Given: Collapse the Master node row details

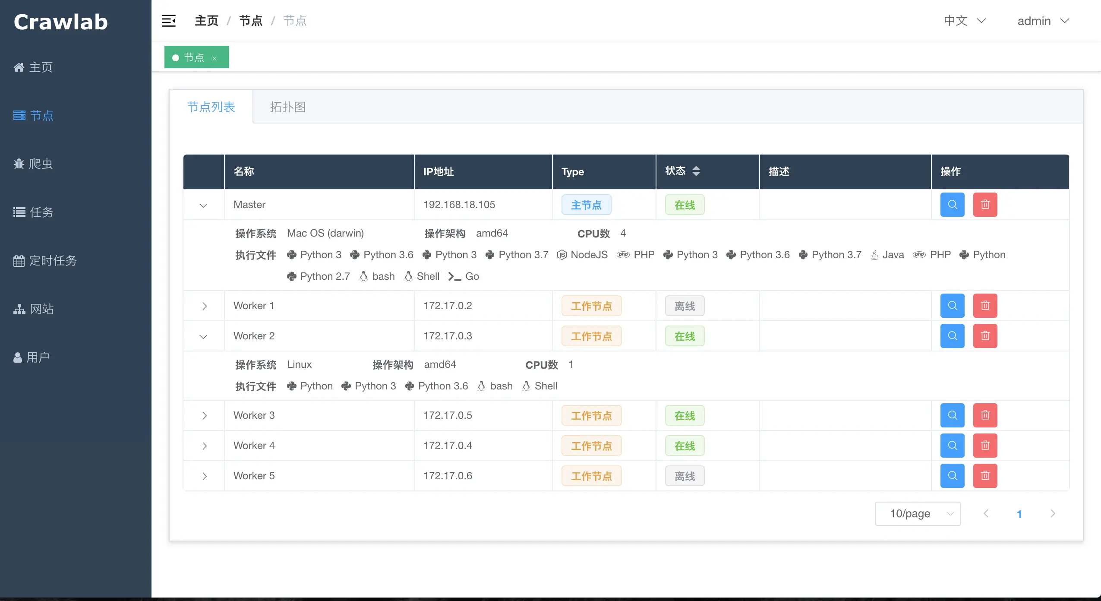Looking at the screenshot, I should [x=203, y=205].
